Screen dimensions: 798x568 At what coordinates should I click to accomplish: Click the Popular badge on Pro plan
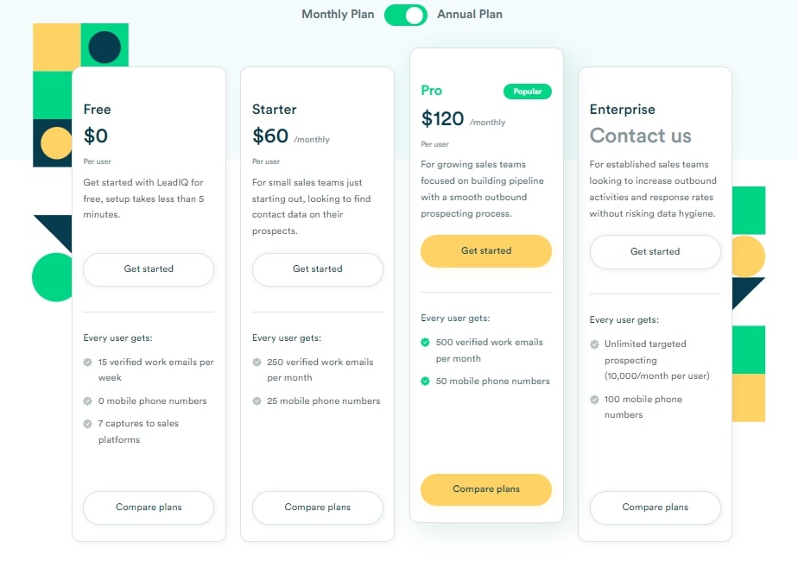point(527,92)
